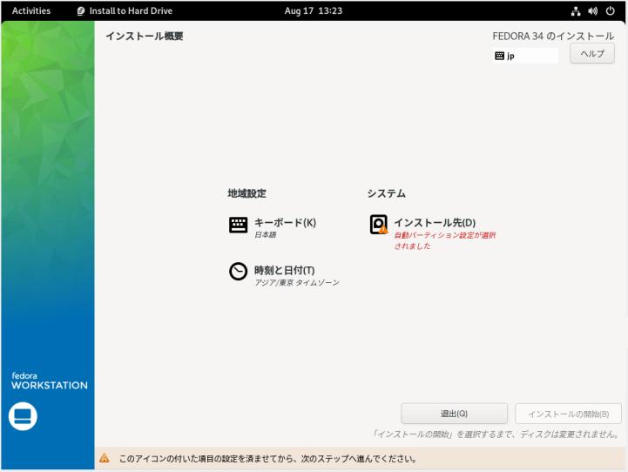This screenshot has width=628, height=472.
Task: Click the fedora WORKSTATION logo text
Action: tap(50, 381)
